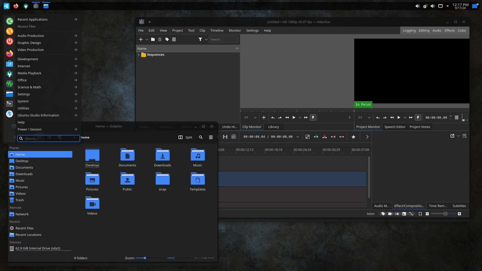Switch to the Speech Editor tab
The width and height of the screenshot is (482, 271).
click(x=395, y=127)
